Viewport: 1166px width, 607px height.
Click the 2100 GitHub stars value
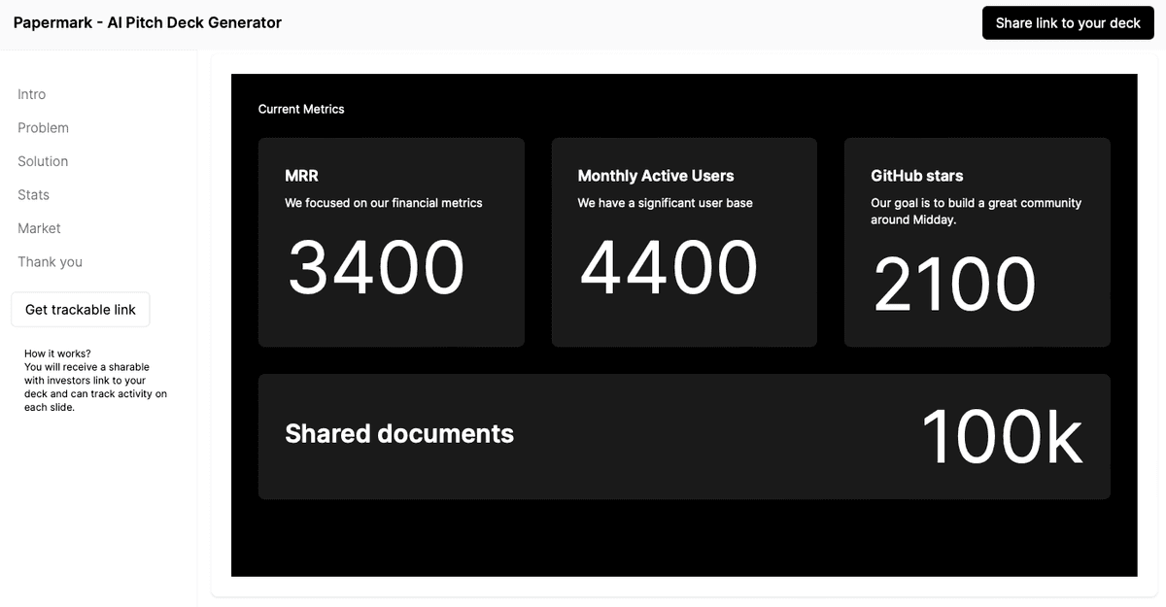click(x=955, y=285)
